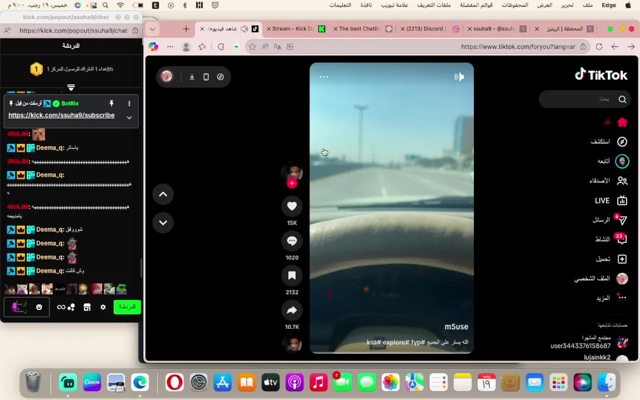The height and width of the screenshot is (400, 640).
Task: Click the TikTok address bar URL
Action: coord(518,47)
